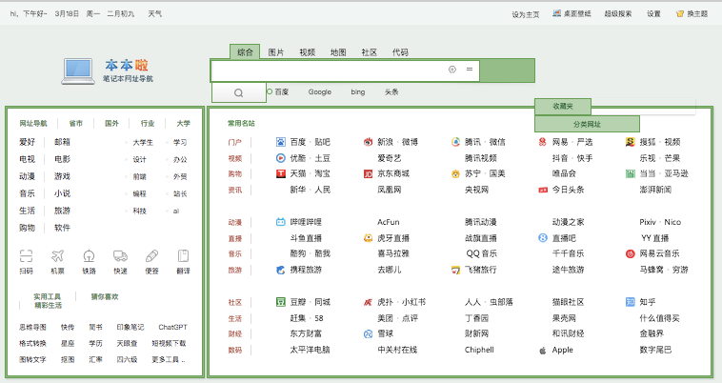This screenshot has height=383, width=722.
Task: Open the 中关村在线 link
Action: [397, 350]
